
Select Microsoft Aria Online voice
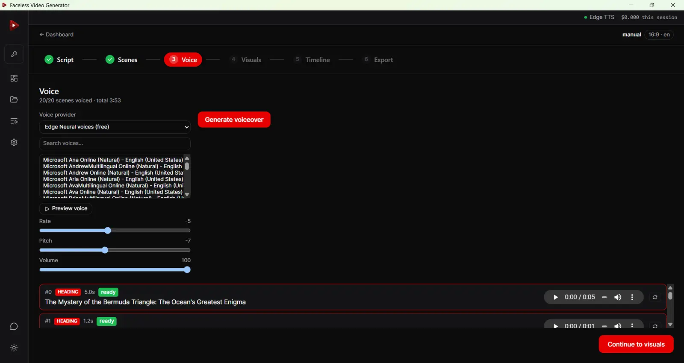pos(113,179)
